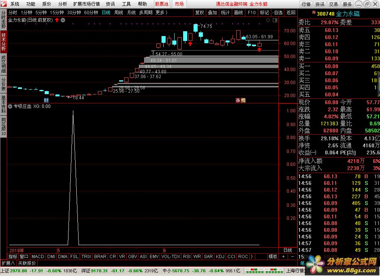Select the RSI indicator
The width and height of the screenshot is (380, 276).
[186, 256]
